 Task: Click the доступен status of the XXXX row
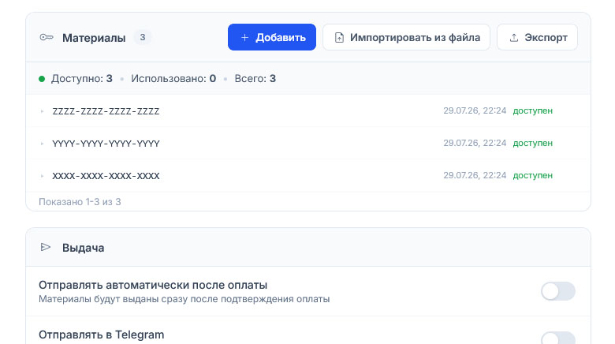(533, 175)
